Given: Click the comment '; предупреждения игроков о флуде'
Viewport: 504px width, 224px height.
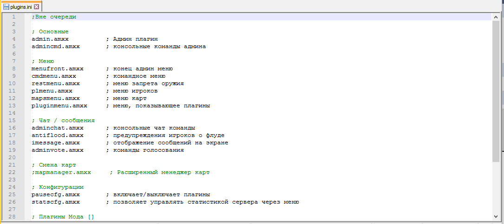Looking at the screenshot, I should tap(166, 135).
